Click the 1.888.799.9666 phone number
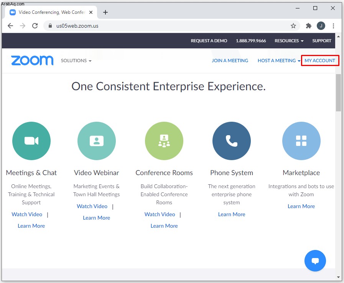 (251, 41)
